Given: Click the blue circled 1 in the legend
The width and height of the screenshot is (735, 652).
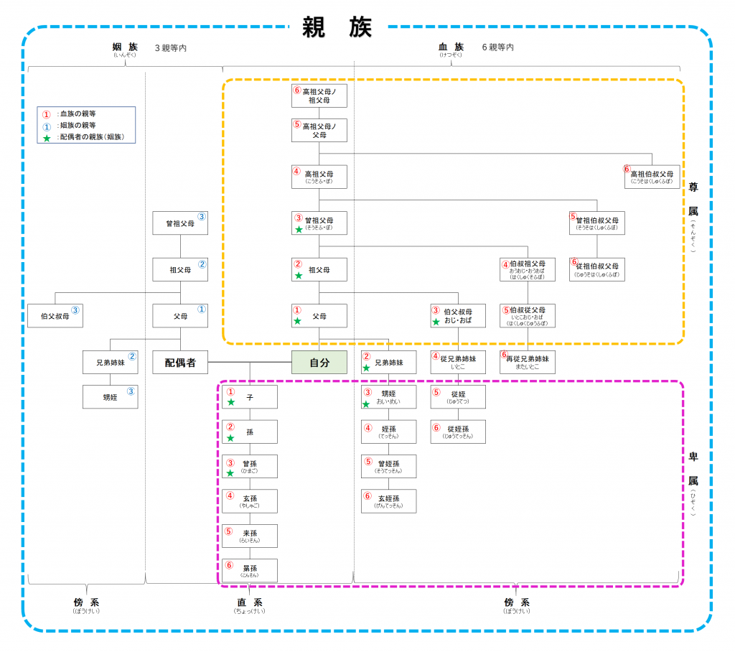Looking at the screenshot, I should [47, 126].
